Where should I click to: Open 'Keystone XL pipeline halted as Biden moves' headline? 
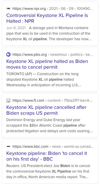(47, 64)
